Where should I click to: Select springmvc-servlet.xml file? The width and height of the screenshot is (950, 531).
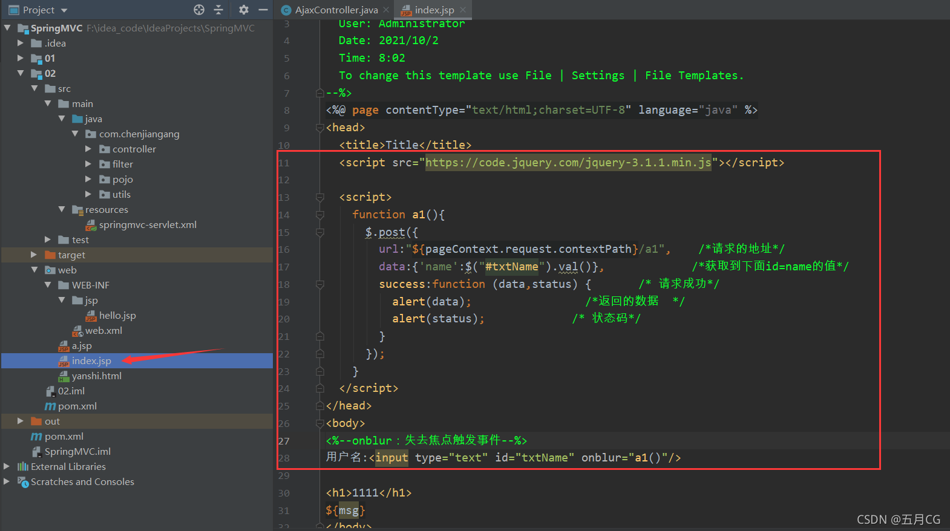click(148, 224)
